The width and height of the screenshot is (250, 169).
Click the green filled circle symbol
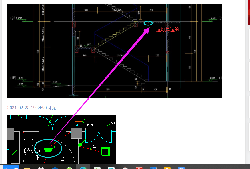[80, 145]
